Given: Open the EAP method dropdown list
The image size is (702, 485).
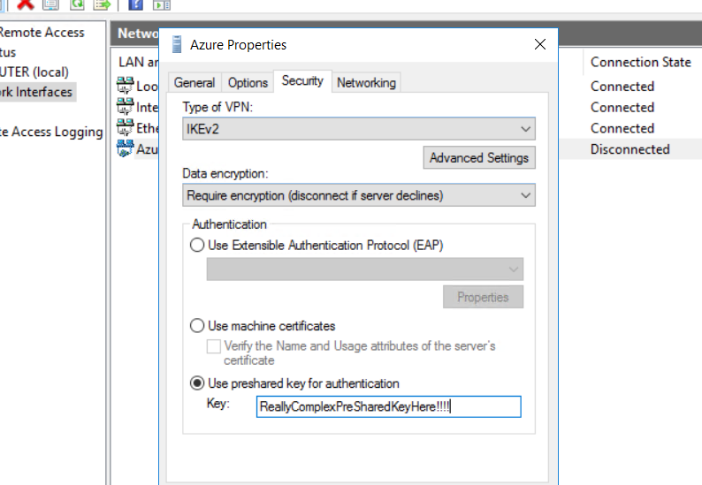Looking at the screenshot, I should 364,269.
